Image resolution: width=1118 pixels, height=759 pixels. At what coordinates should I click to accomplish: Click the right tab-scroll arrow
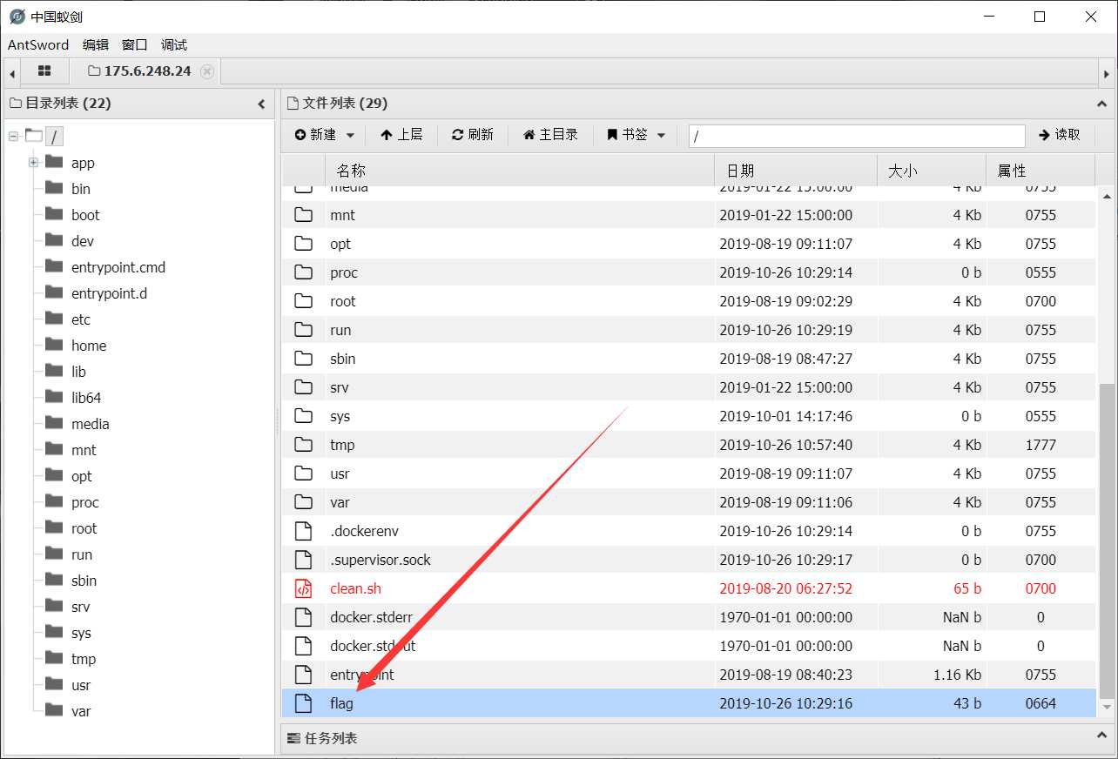click(x=1108, y=73)
